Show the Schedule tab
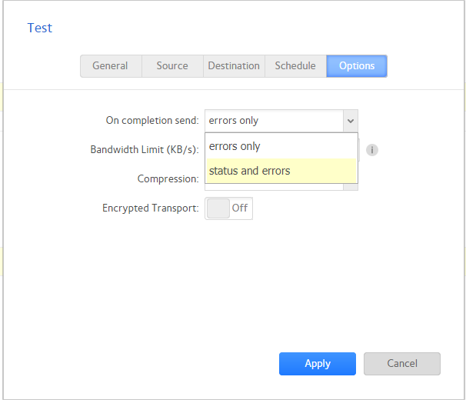 tap(295, 66)
